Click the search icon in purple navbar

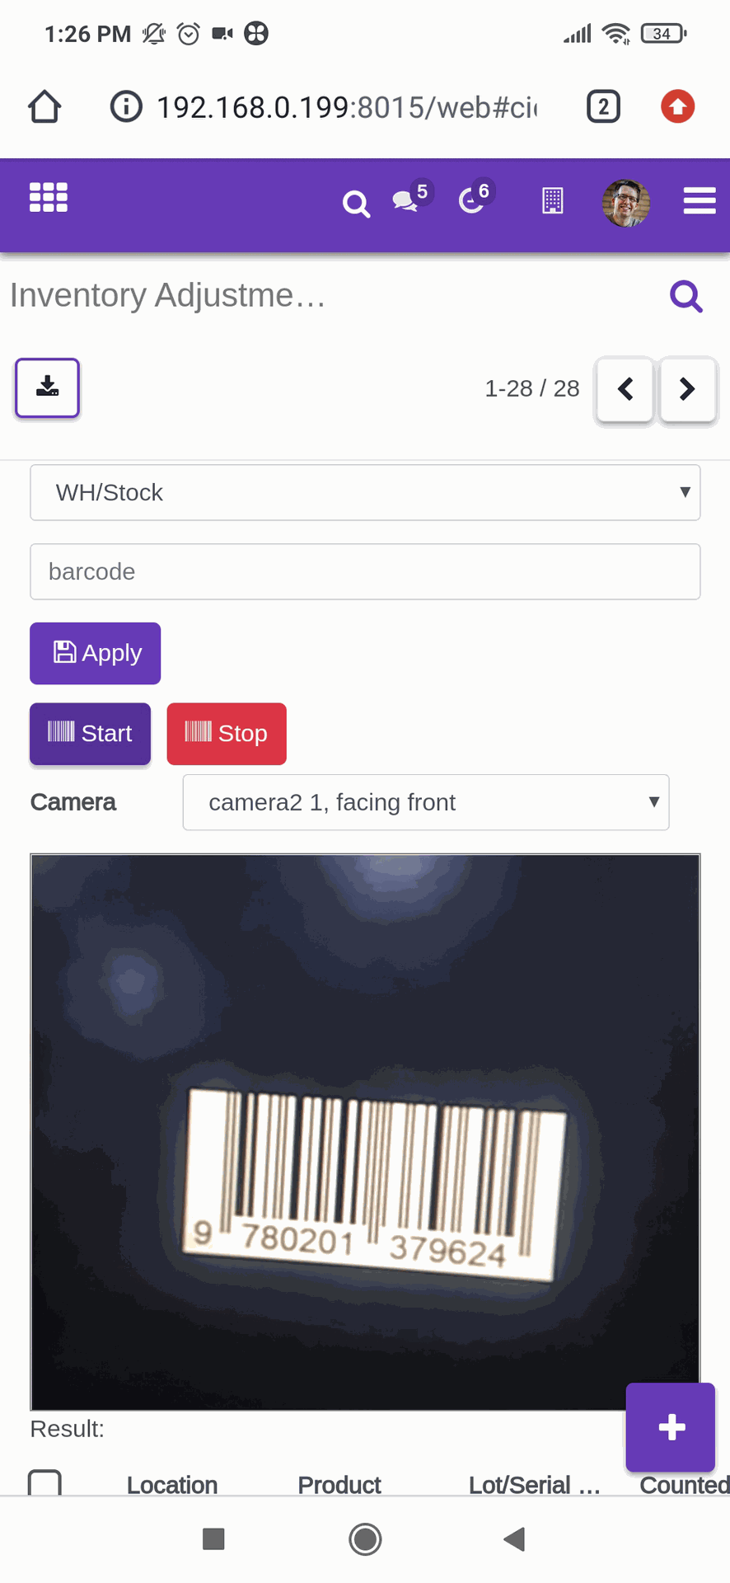(x=356, y=203)
